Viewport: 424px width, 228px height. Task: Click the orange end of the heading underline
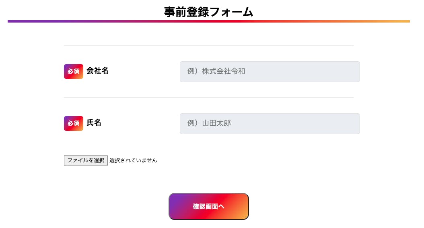(402, 21)
